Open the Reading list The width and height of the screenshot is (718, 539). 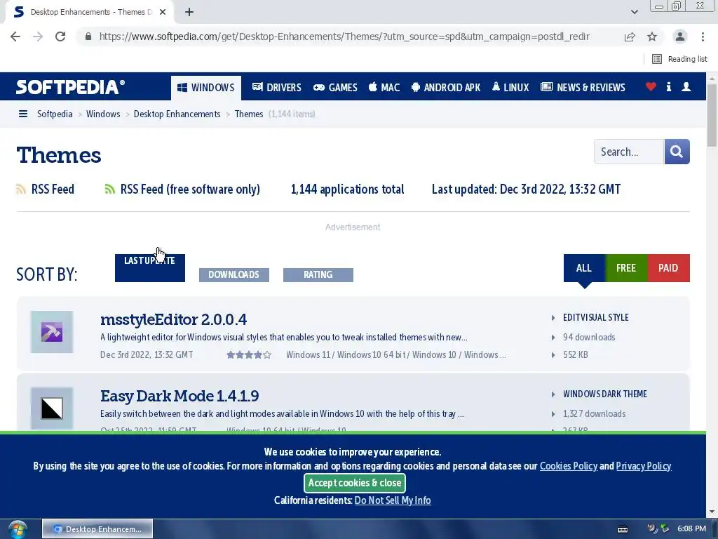point(679,59)
